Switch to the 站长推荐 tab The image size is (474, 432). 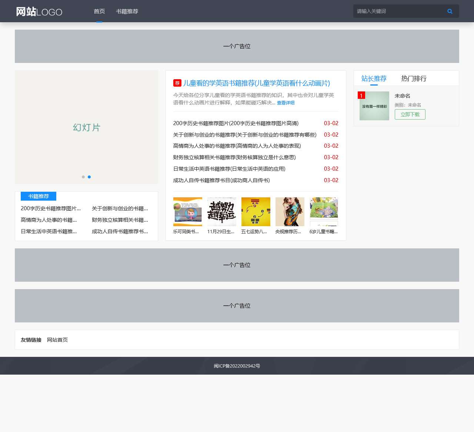coord(374,78)
